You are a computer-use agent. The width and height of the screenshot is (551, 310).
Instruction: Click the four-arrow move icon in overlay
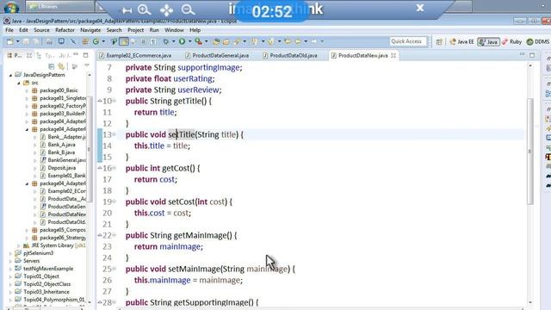(x=166, y=9)
